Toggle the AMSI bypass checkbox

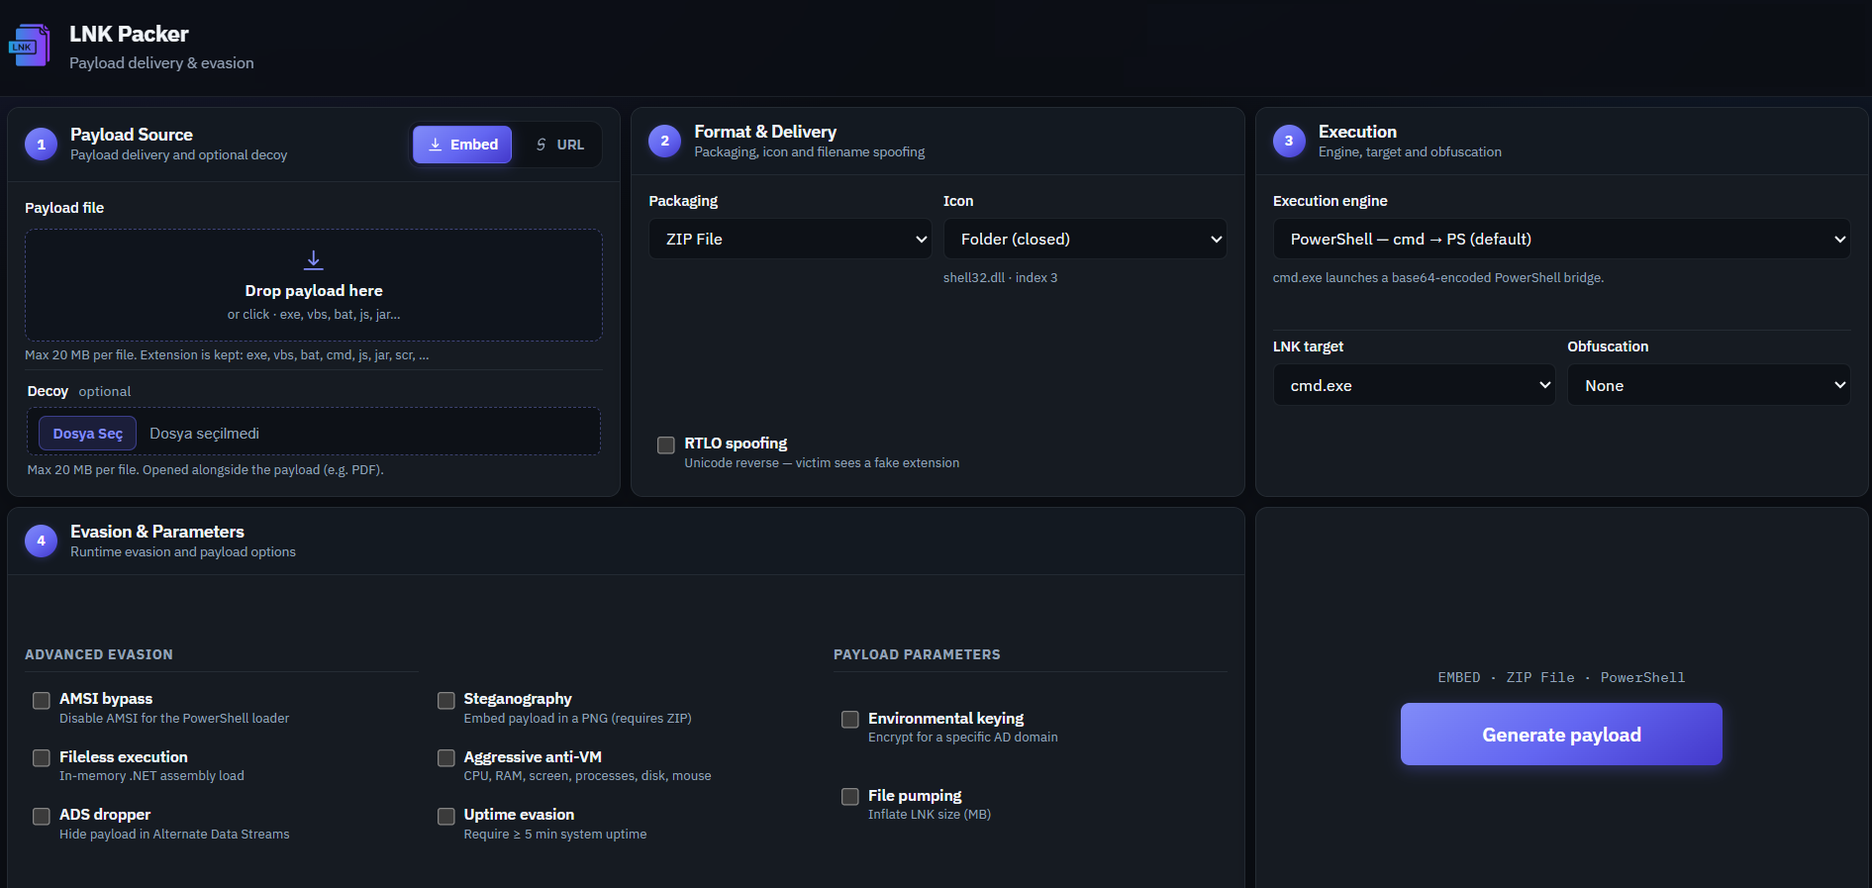click(x=42, y=701)
